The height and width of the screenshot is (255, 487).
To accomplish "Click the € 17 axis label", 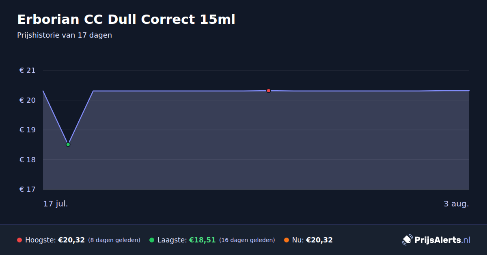I will pyautogui.click(x=28, y=189).
